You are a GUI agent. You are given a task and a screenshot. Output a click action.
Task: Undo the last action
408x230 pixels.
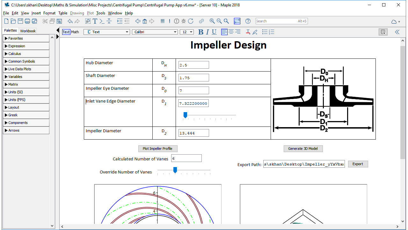[70, 21]
